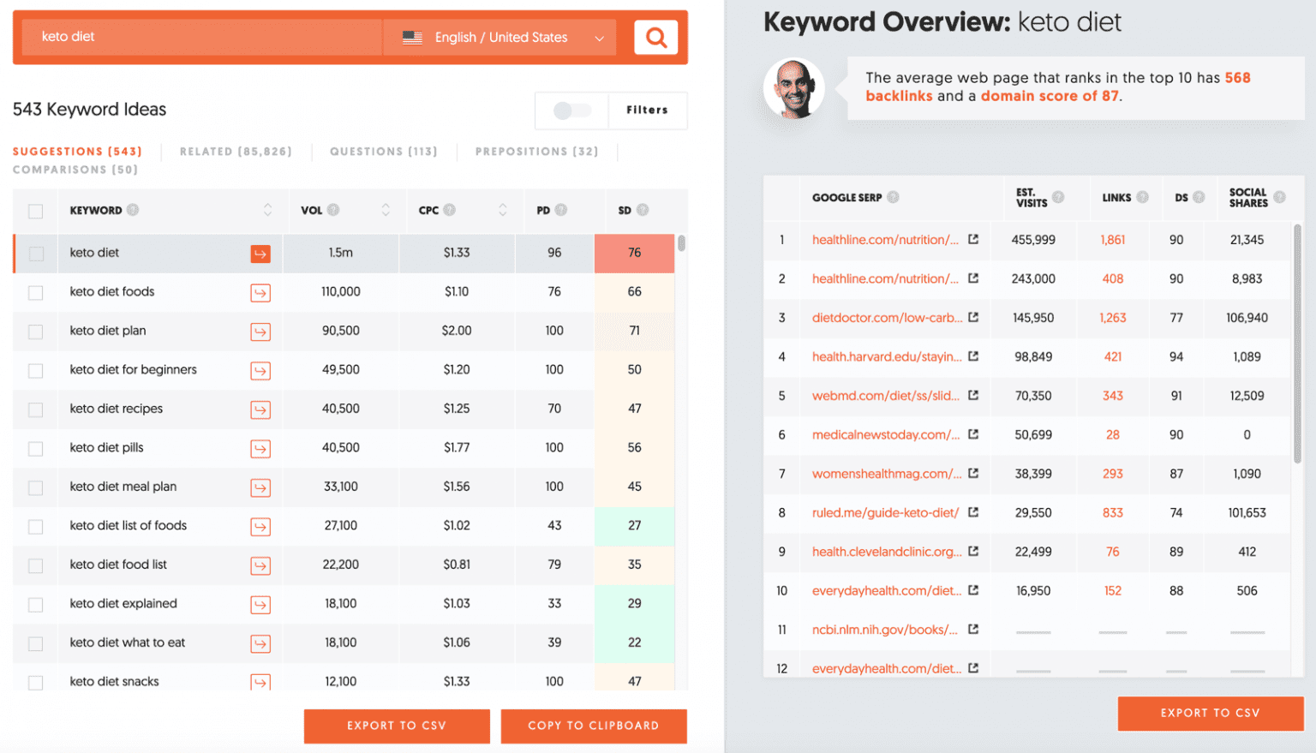This screenshot has width=1316, height=753.
Task: Click the COPY TO CLIPBOARD button
Action: pos(593,726)
